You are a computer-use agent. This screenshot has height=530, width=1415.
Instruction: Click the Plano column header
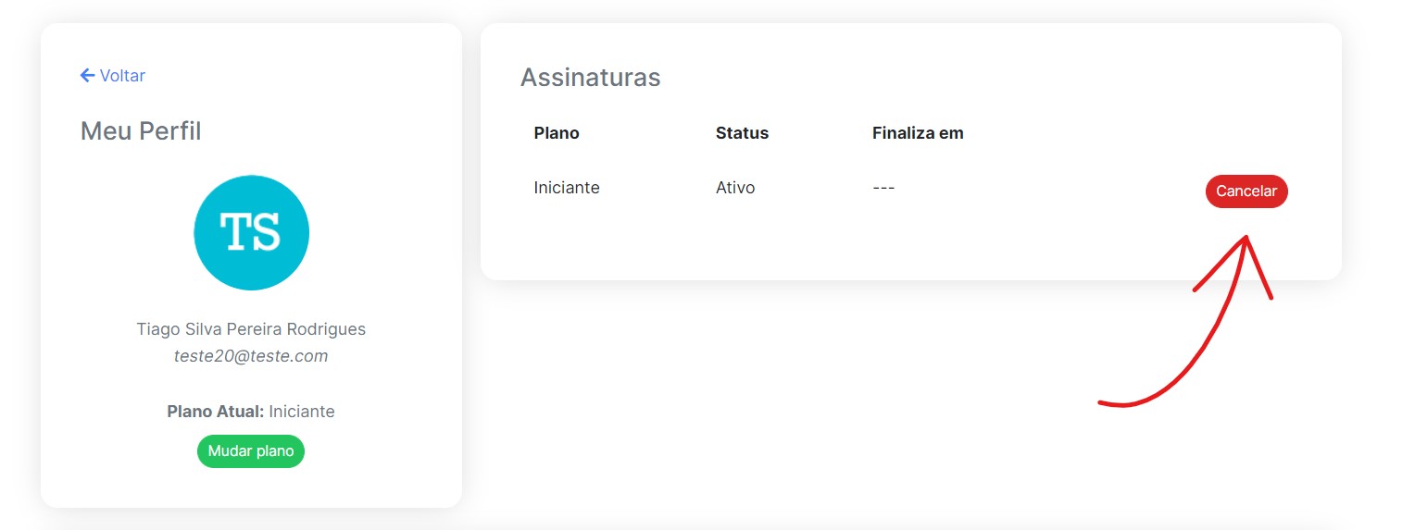(557, 133)
